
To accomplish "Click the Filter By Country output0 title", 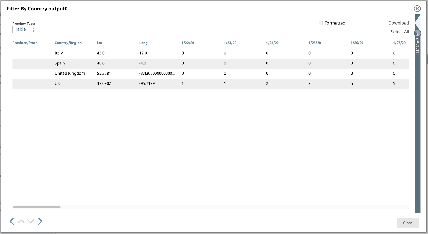I will pos(37,9).
